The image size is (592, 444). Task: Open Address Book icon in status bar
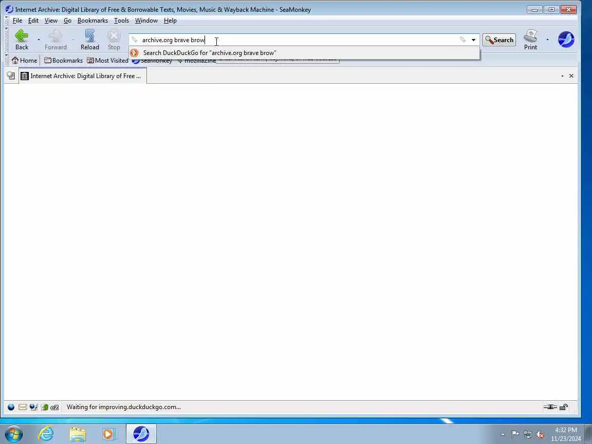(45, 407)
